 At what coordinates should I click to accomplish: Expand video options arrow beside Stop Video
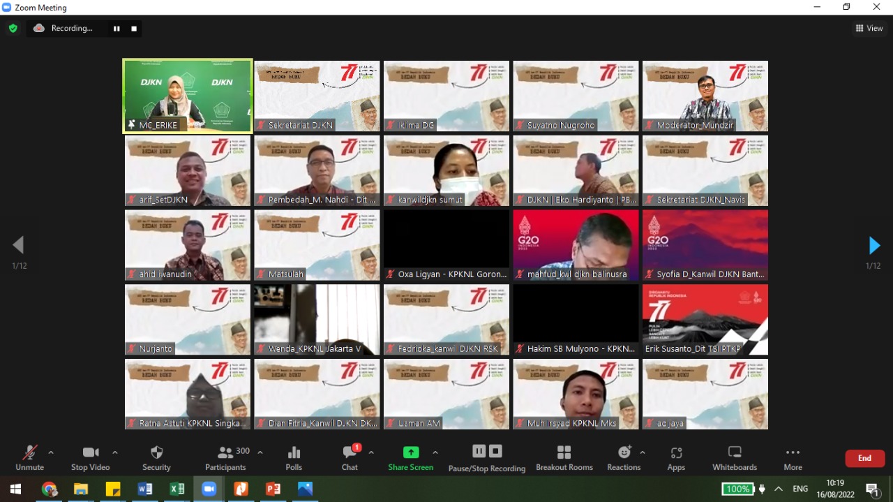point(115,452)
